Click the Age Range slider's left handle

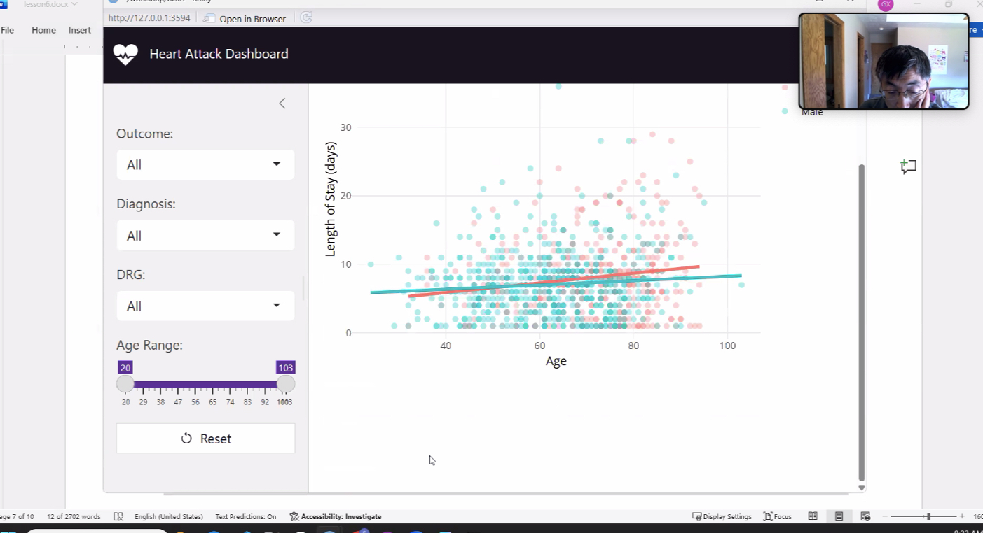[125, 384]
